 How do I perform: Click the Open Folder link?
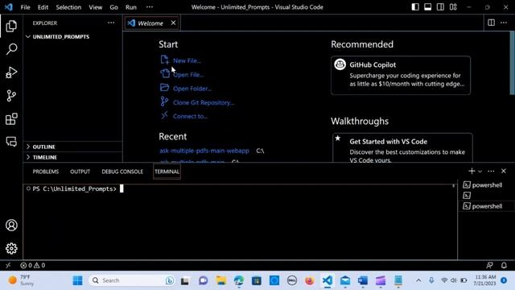(x=192, y=89)
